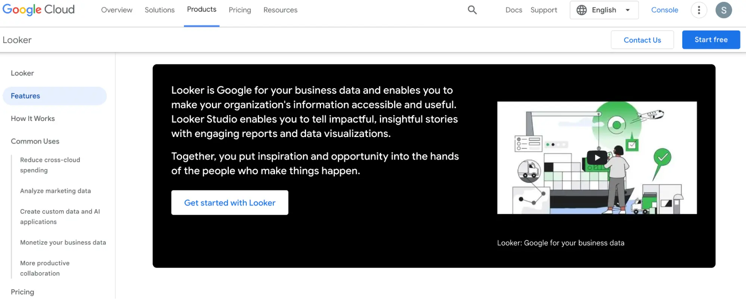Jump to Pricing in the sidebar
Screen dimensions: 746x299
[22, 292]
